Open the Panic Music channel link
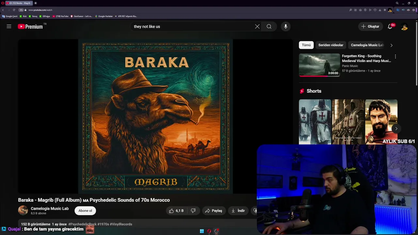This screenshot has width=418, height=235. 350,66
